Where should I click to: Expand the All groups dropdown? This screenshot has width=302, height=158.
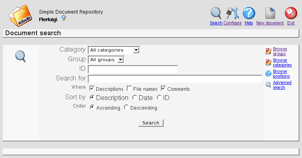tap(106, 60)
